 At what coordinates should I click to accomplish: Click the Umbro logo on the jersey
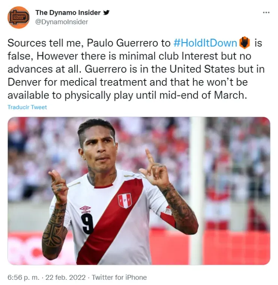85,209
